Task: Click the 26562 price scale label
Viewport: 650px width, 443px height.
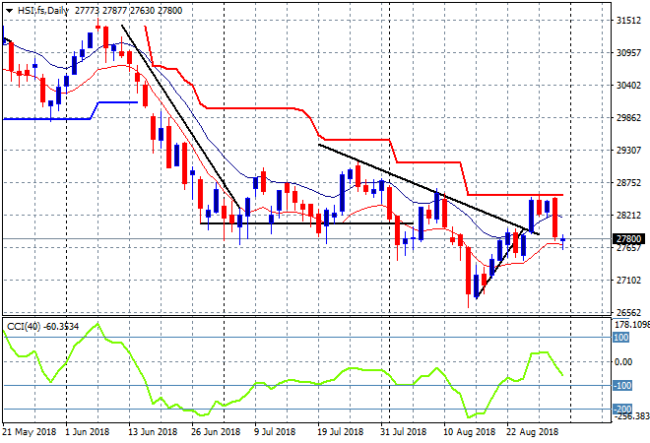Action: point(628,312)
